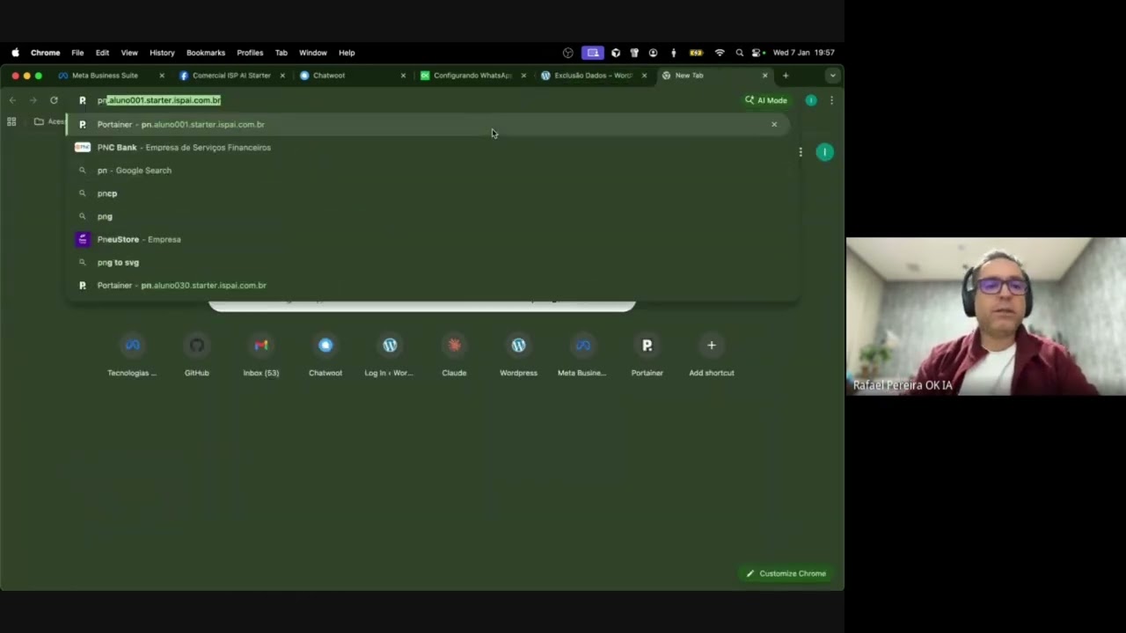
Task: Close the New Tab tab
Action: (x=764, y=76)
